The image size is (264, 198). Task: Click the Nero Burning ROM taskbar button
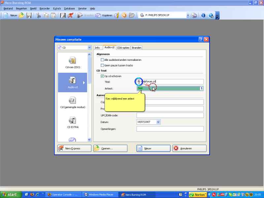coord(136,195)
